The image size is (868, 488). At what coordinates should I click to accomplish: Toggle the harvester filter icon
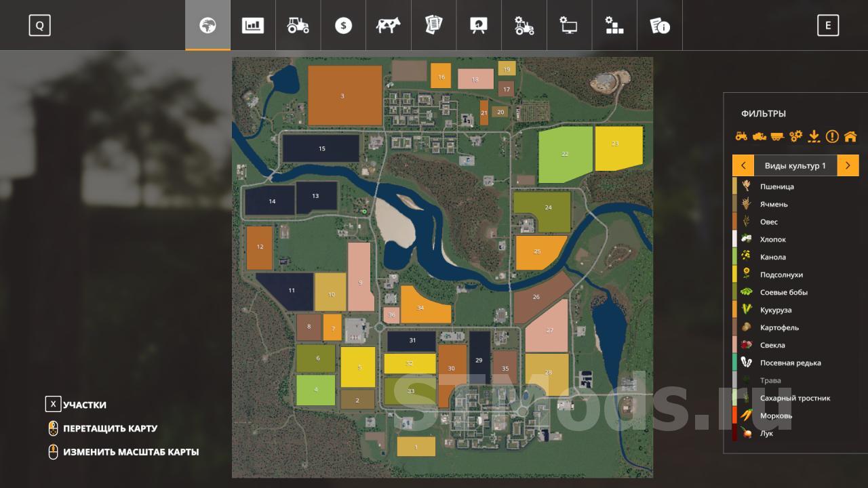[x=759, y=136]
